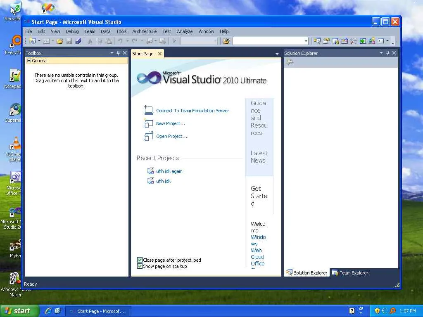The width and height of the screenshot is (423, 317).
Task: Click the Solution Explorer auto-hide pushpin
Action: (387, 53)
